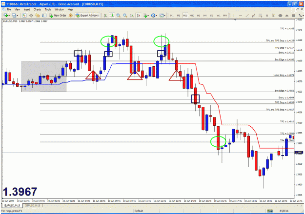Open the File menu
The height and width of the screenshot is (214, 305).
[9, 9]
